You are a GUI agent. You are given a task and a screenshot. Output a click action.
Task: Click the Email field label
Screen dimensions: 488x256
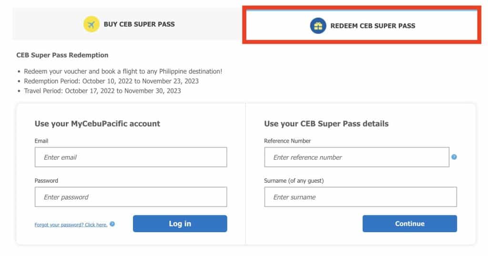[41, 141]
